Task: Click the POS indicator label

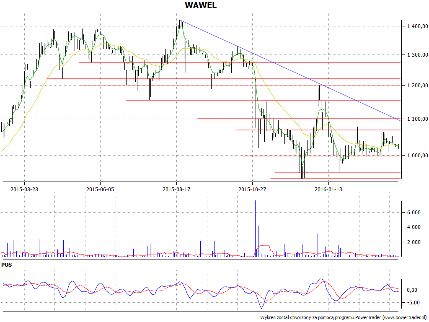Action: click(7, 265)
